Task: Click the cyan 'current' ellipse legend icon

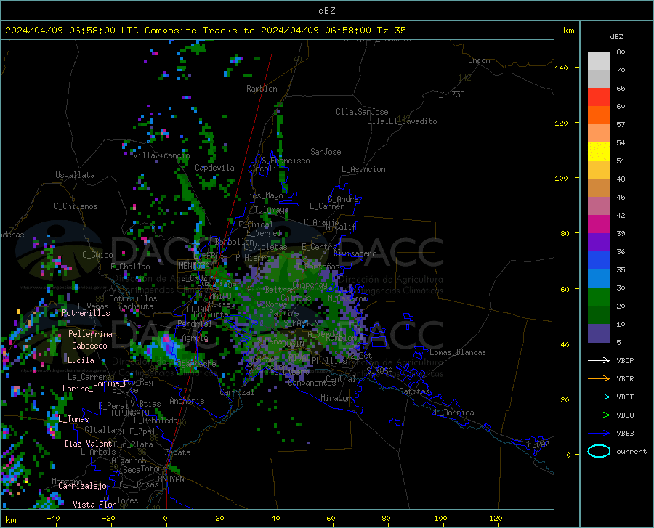Action: pyautogui.click(x=599, y=451)
